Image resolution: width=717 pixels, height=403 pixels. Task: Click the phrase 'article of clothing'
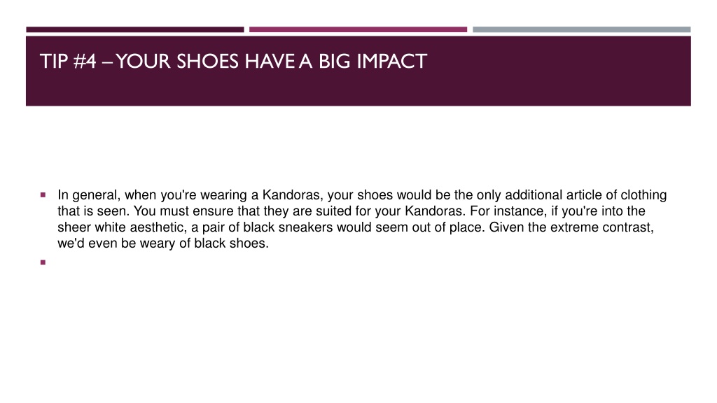click(616, 195)
